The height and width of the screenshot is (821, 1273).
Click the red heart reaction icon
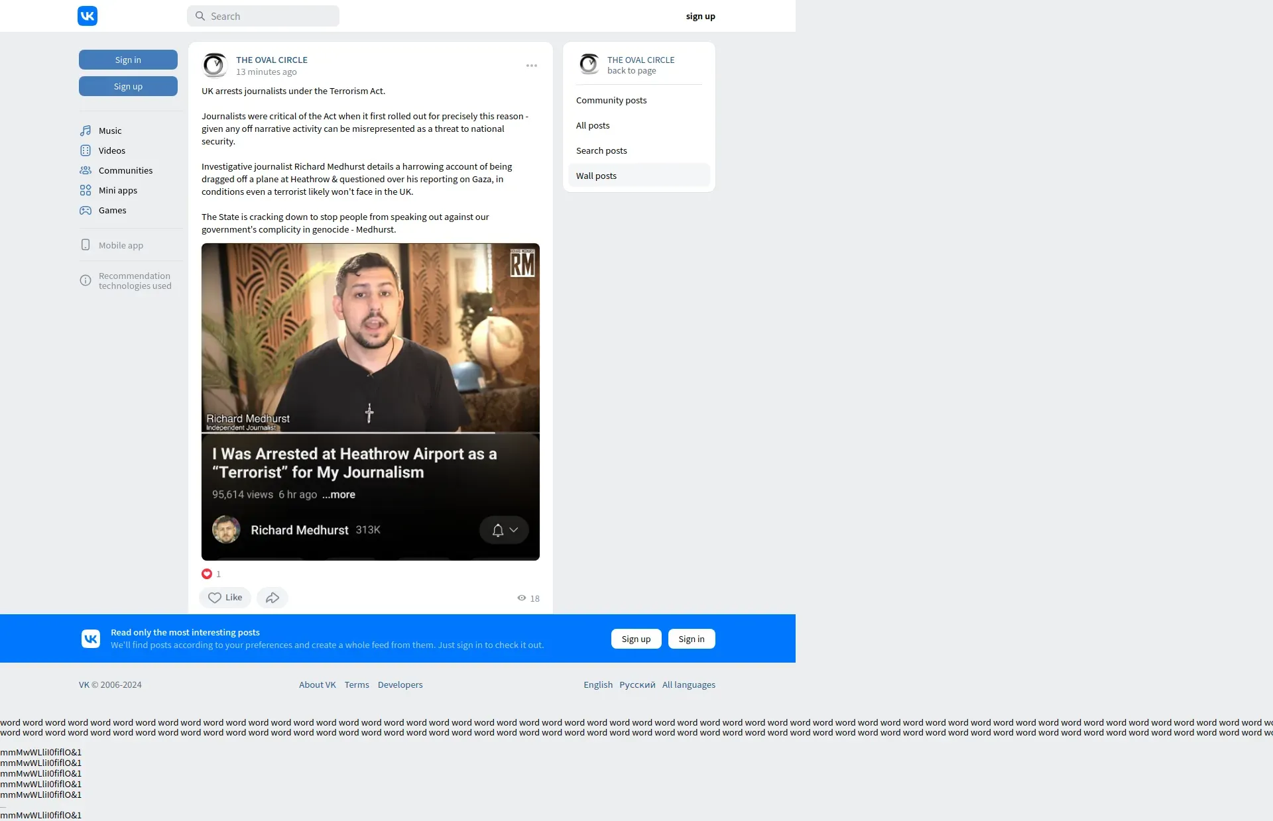click(207, 574)
